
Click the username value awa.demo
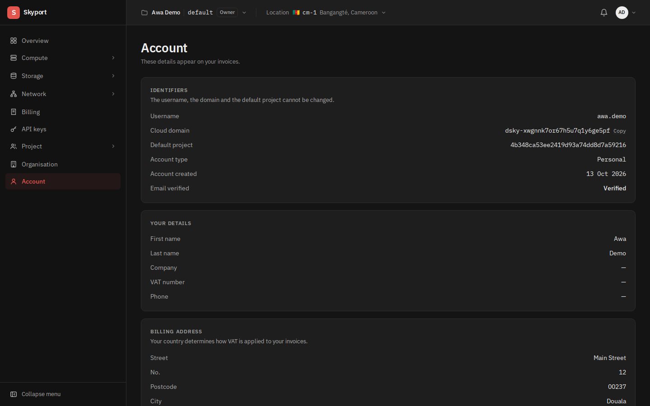pos(612,116)
